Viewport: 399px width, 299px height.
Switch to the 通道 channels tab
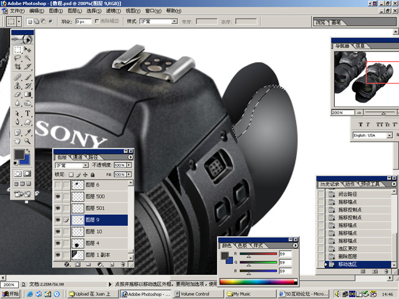tap(78, 158)
